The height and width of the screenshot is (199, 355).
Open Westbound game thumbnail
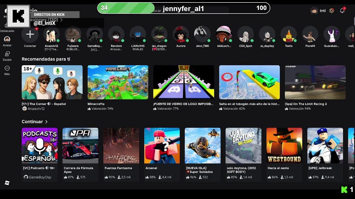click(284, 146)
